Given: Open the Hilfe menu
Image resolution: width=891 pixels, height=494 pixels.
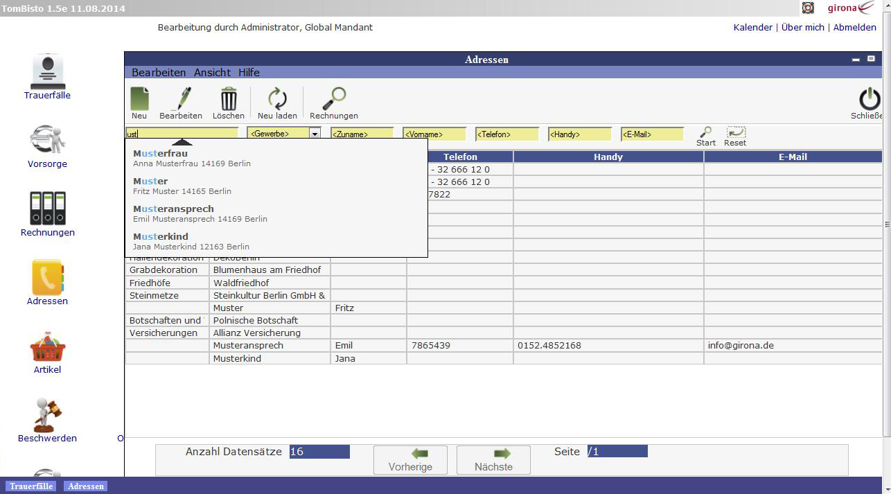Looking at the screenshot, I should coord(249,73).
